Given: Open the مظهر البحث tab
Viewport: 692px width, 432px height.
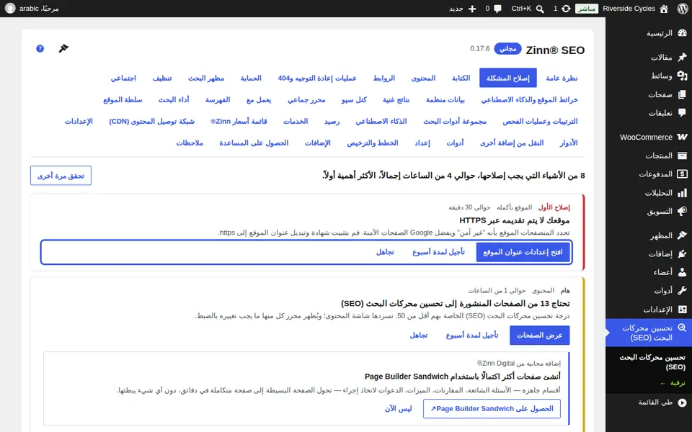Looking at the screenshot, I should click(x=206, y=78).
